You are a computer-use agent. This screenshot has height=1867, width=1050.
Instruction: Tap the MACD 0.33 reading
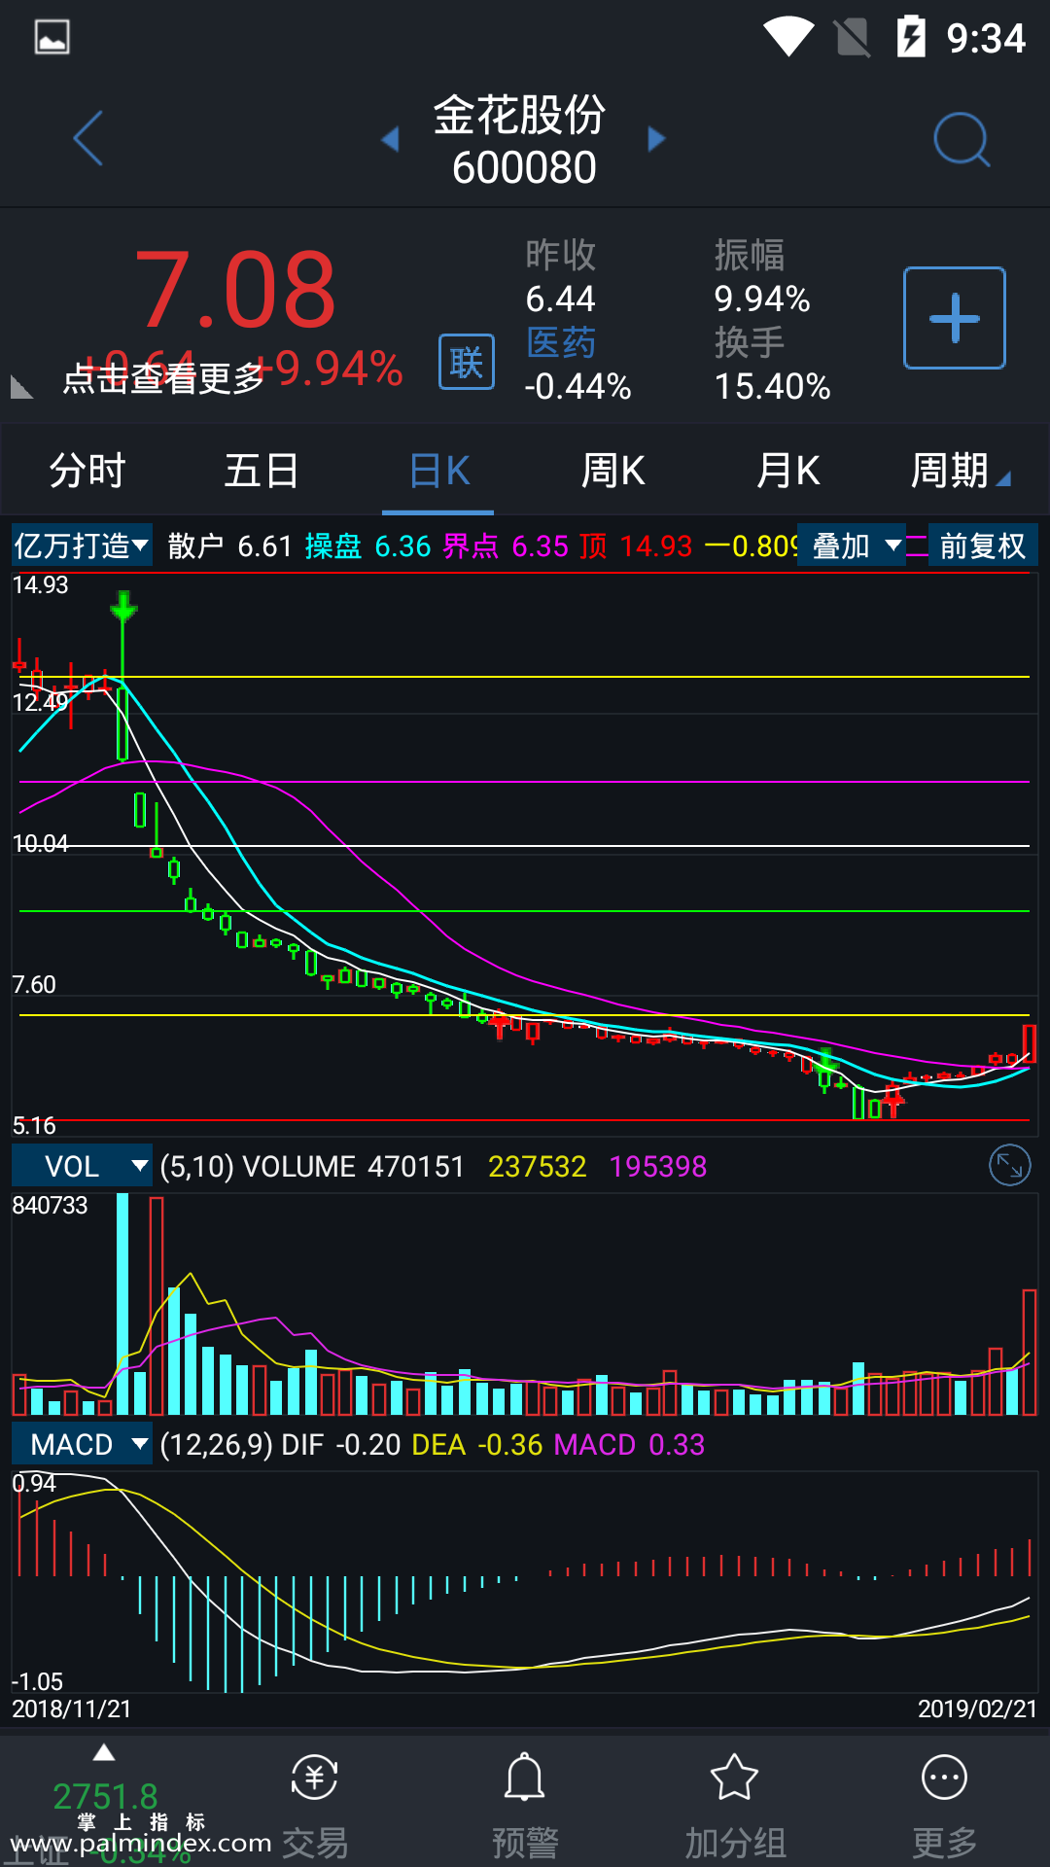[x=629, y=1445]
